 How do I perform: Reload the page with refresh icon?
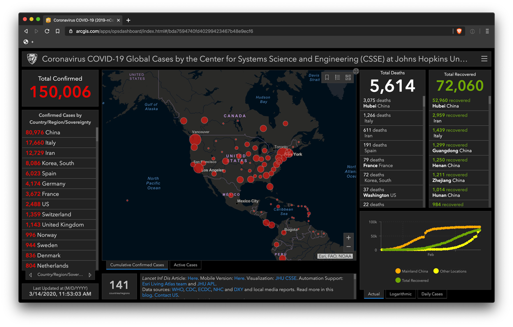pos(47,31)
